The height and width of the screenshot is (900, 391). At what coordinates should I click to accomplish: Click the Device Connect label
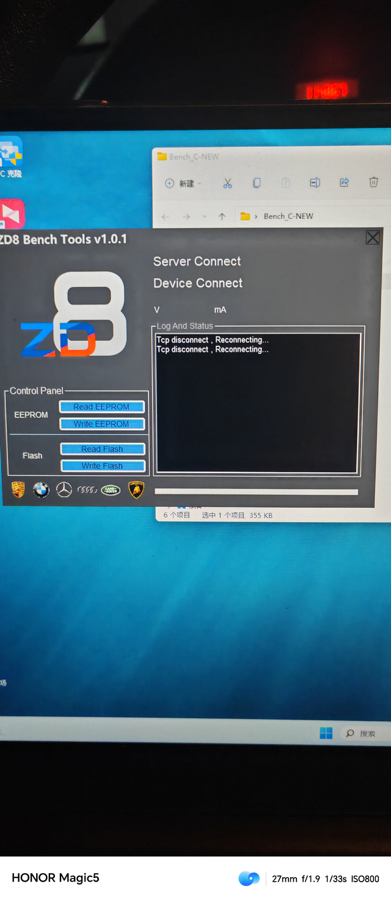pos(198,283)
